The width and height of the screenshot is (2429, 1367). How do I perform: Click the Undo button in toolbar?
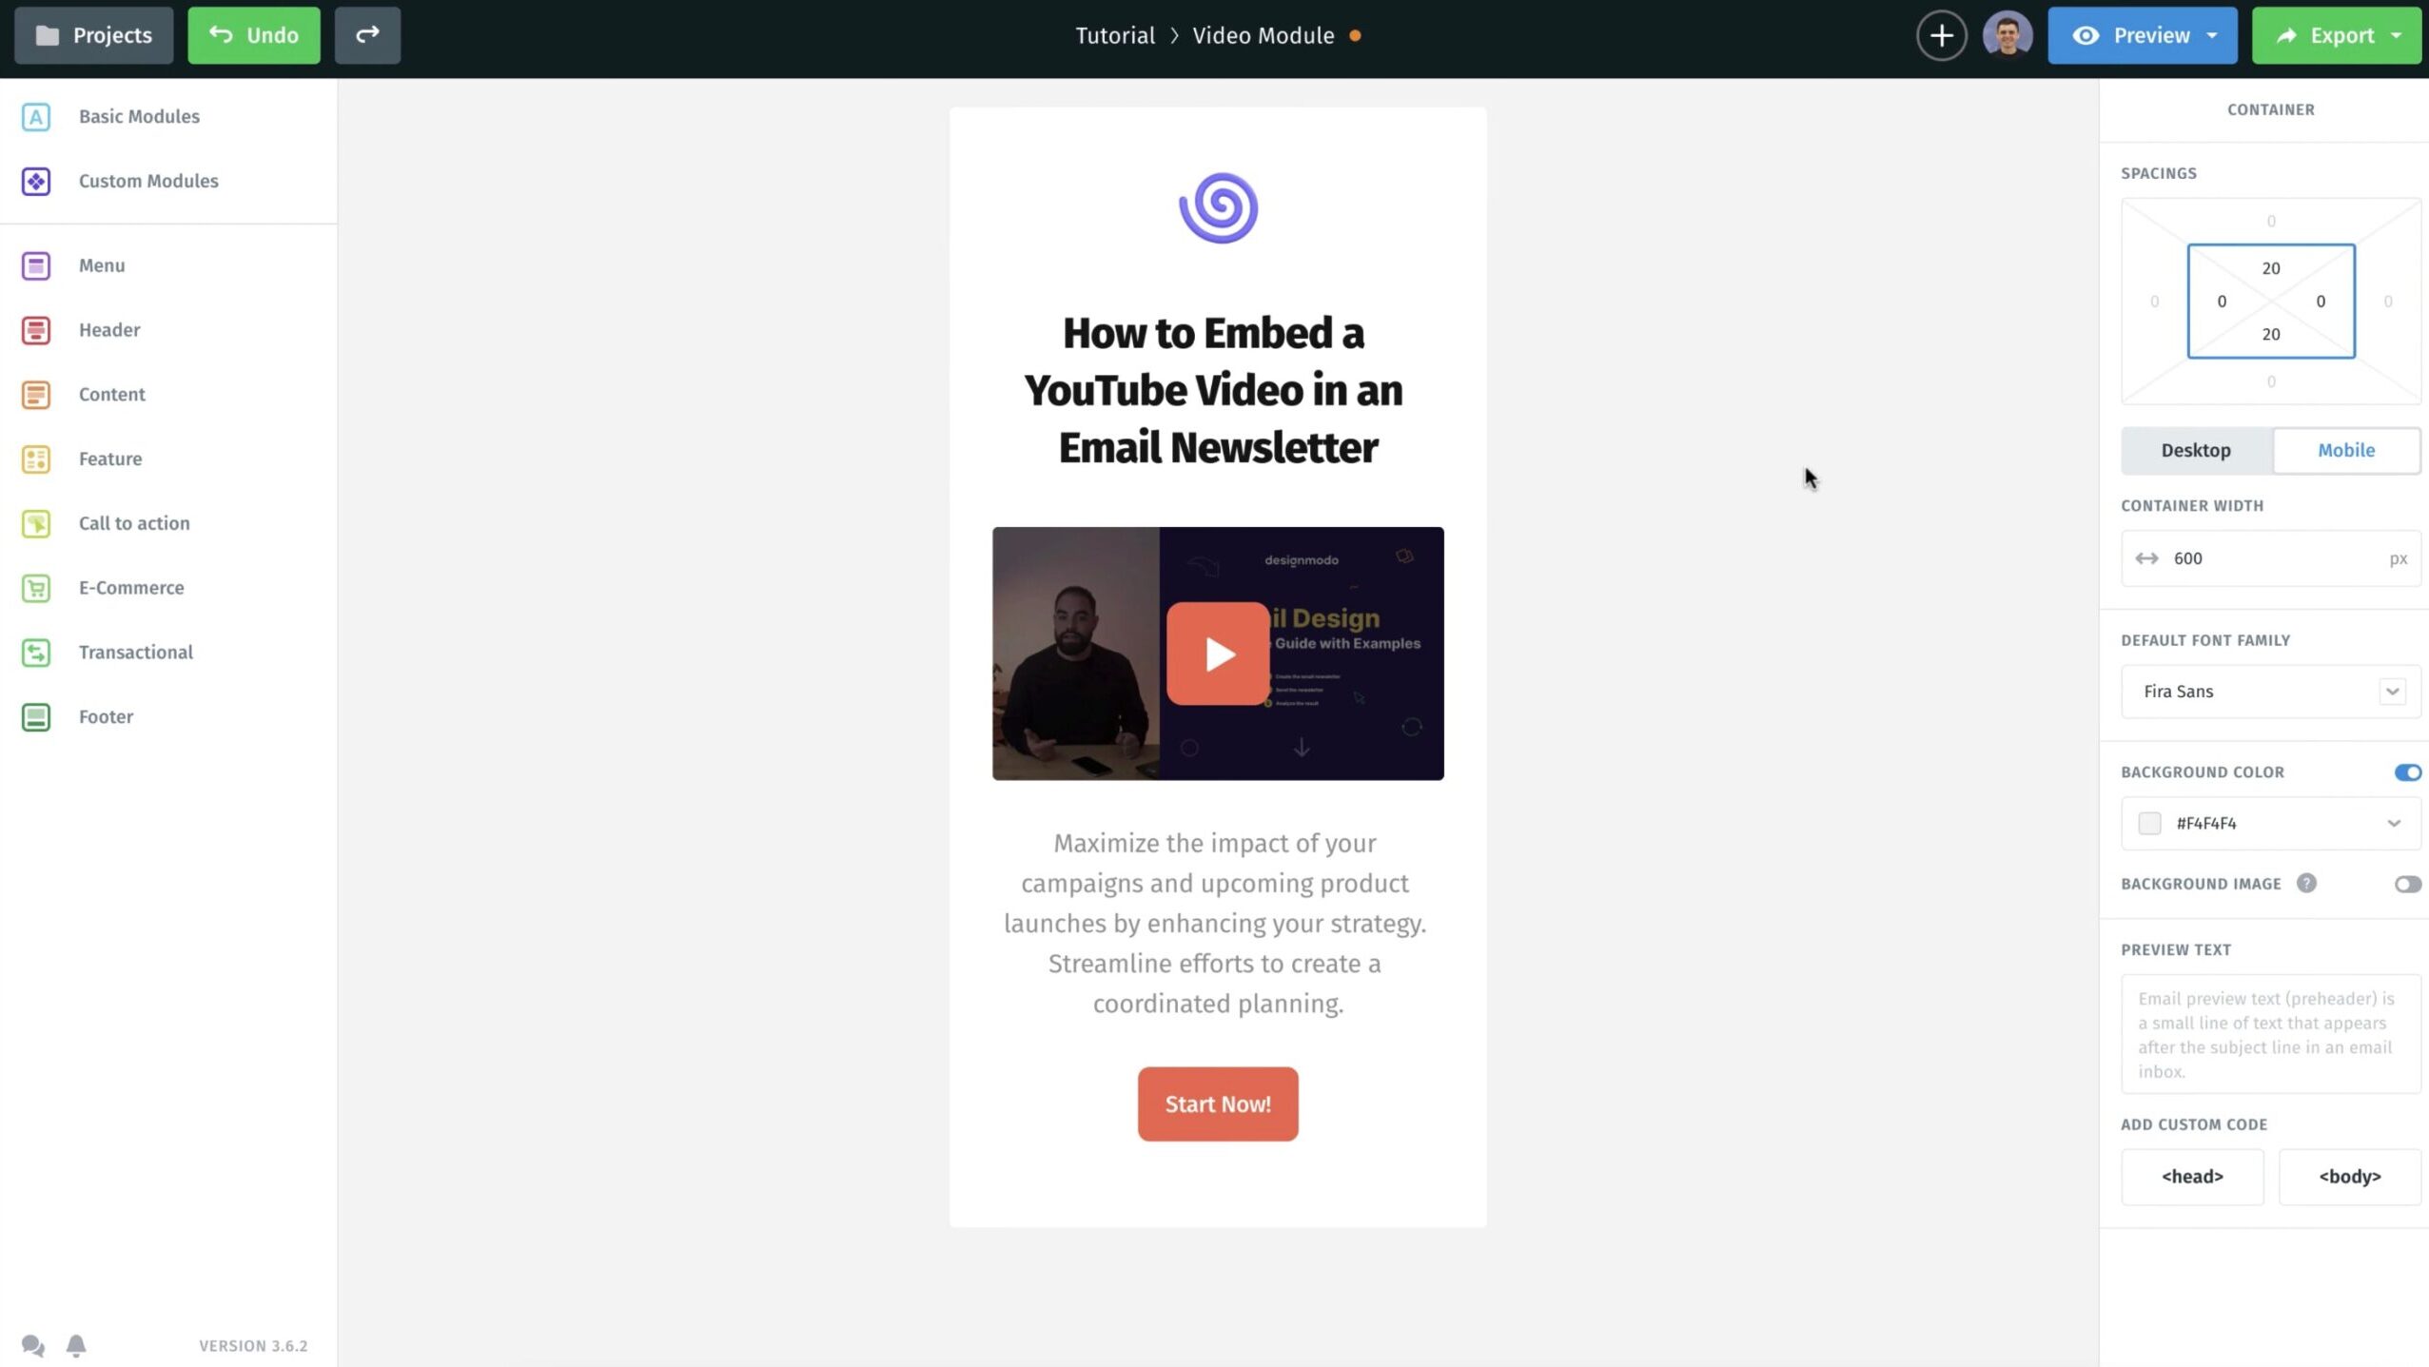pos(254,35)
